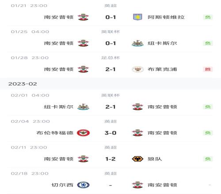
Task: Click the Southampton crest in the Chelsea fixture
Action: coord(137,185)
